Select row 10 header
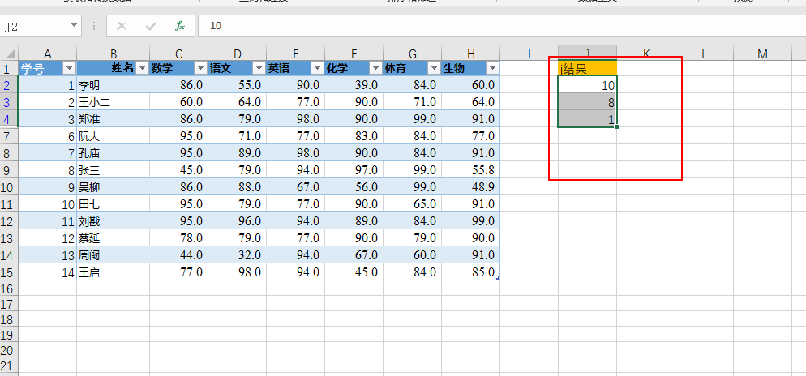 click(x=9, y=187)
